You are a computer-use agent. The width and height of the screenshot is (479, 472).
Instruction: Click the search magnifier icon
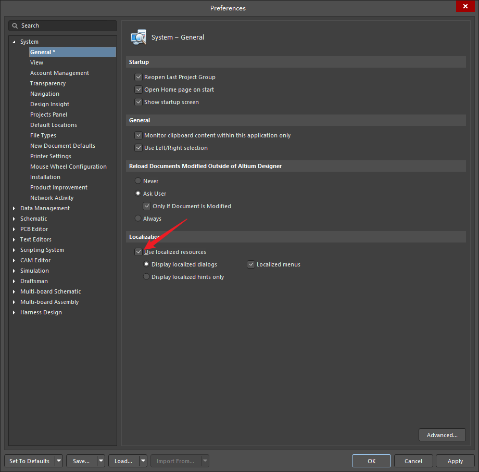coord(15,25)
